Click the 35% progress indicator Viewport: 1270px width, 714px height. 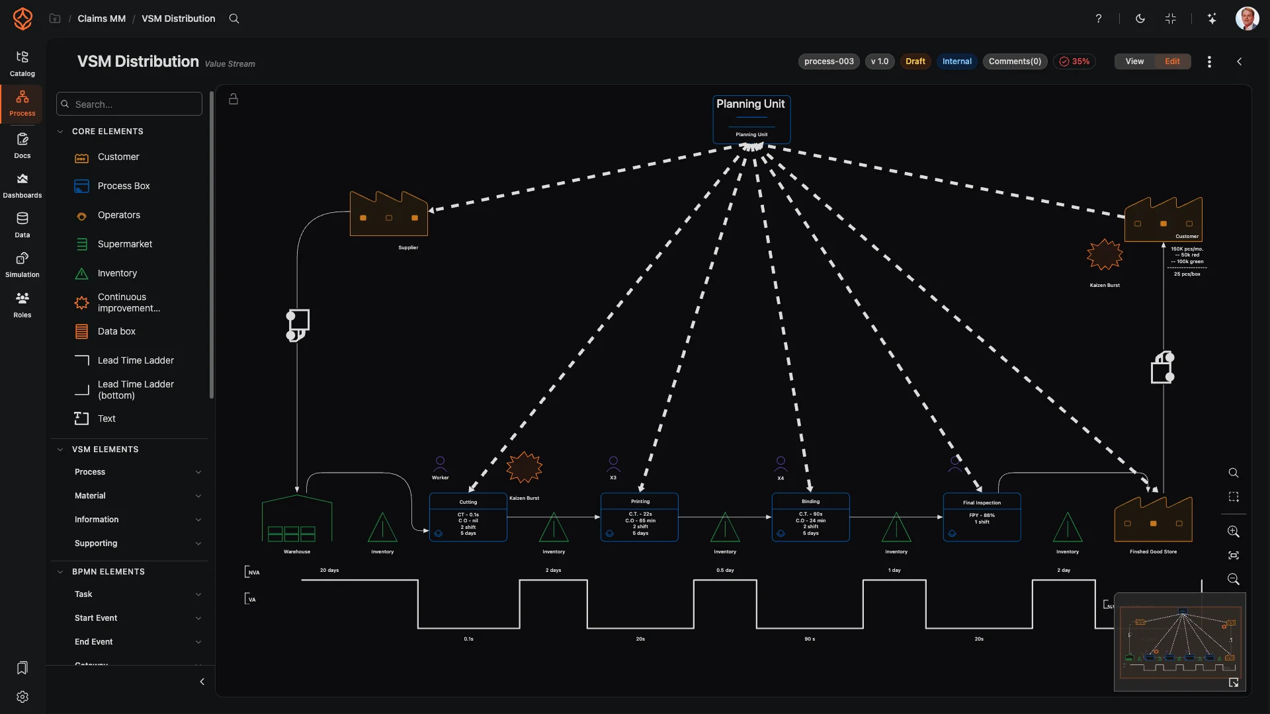click(1074, 61)
